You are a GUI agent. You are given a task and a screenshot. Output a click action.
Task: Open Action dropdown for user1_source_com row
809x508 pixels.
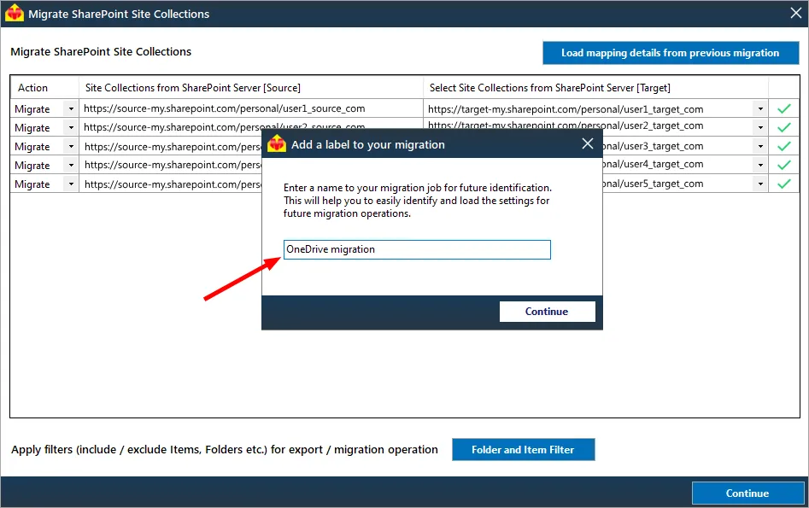tap(71, 108)
